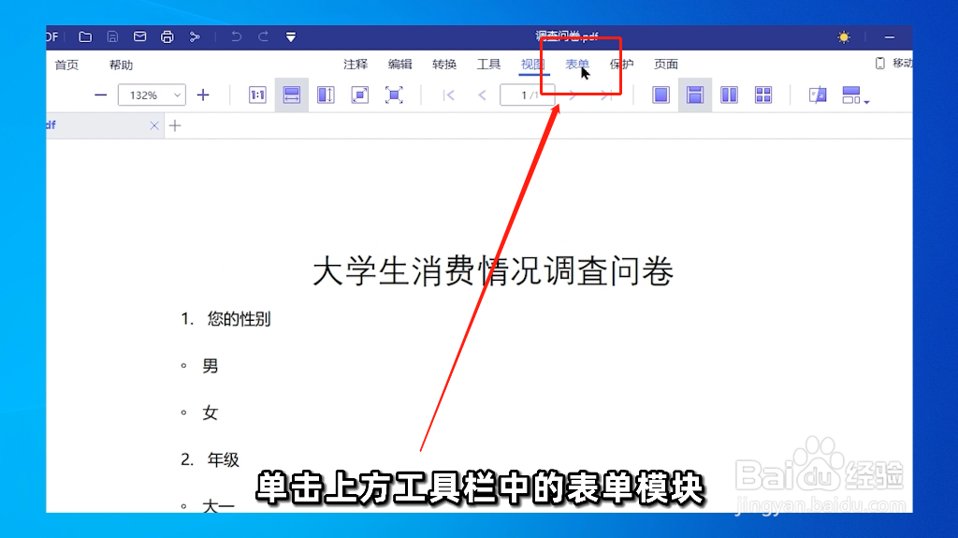Select two-page facing layout
The height and width of the screenshot is (538, 958).
pyautogui.click(x=729, y=95)
